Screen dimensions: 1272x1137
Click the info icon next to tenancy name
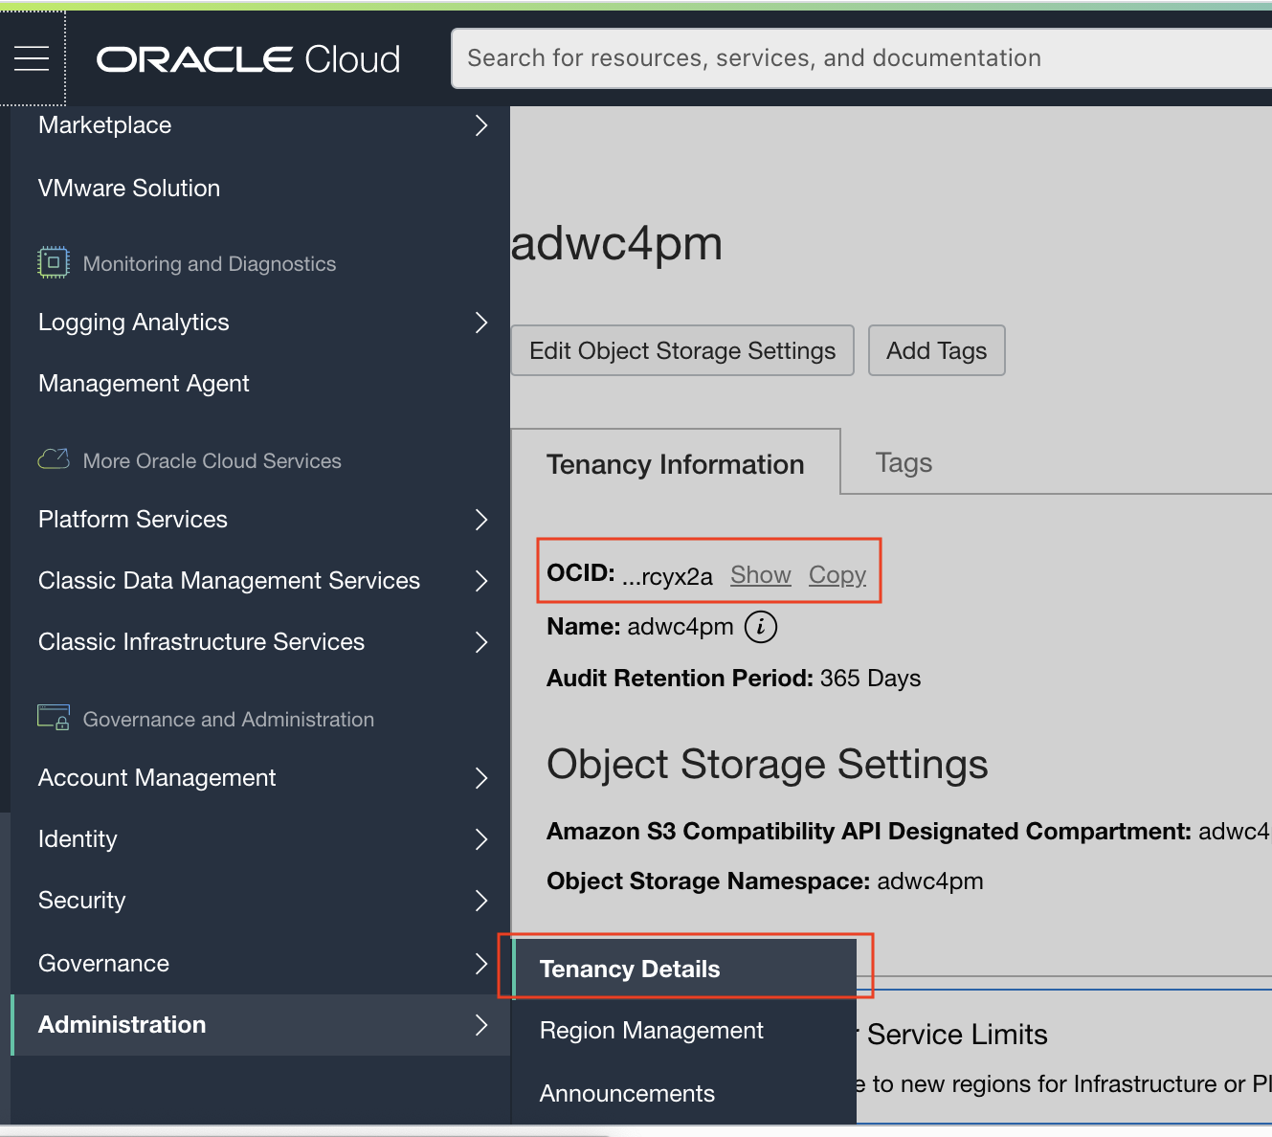(761, 627)
